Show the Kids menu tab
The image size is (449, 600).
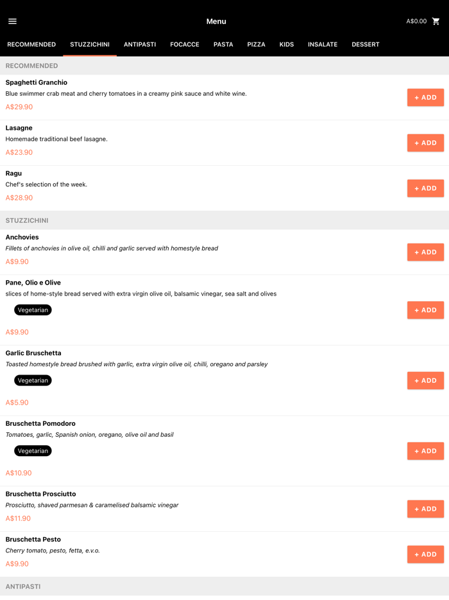[287, 44]
